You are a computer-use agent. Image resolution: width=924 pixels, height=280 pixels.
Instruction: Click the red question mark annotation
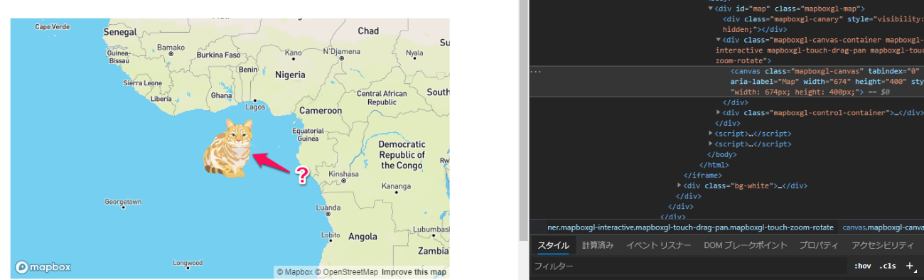pos(303,173)
